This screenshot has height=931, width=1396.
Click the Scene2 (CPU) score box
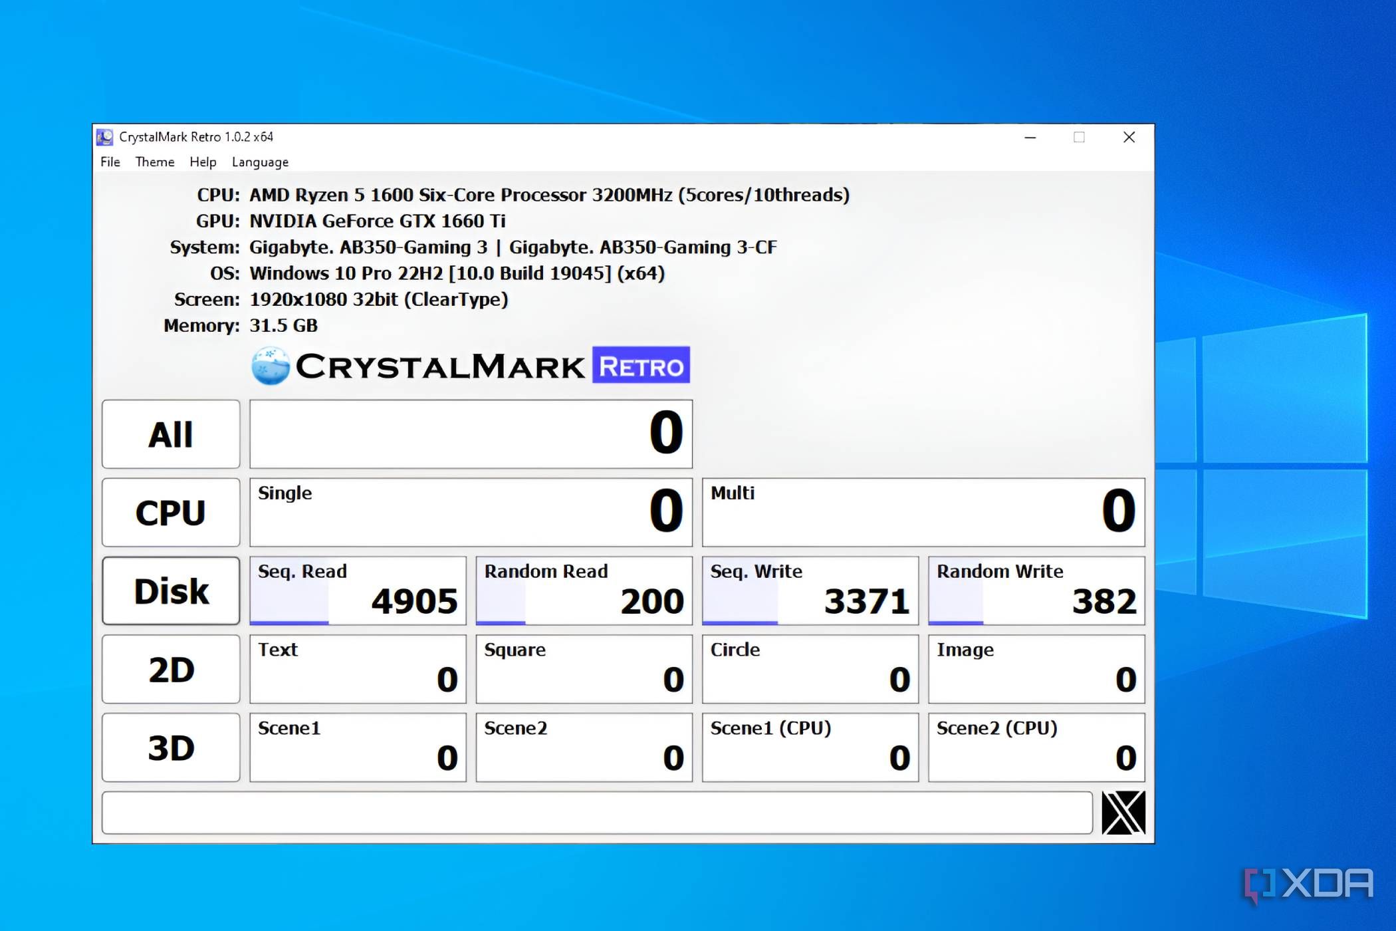pyautogui.click(x=1037, y=747)
